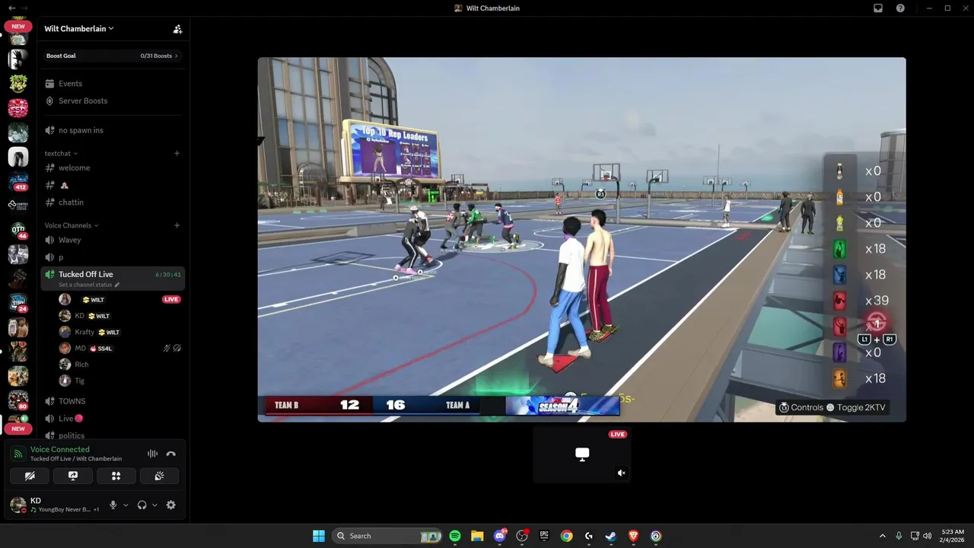Open KD's profile avatar in the user panel
The image size is (974, 548).
[18, 505]
